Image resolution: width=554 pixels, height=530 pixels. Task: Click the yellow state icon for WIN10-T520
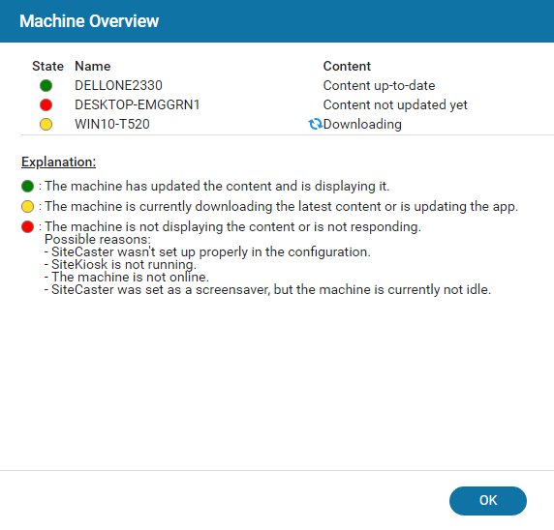pyautogui.click(x=46, y=124)
